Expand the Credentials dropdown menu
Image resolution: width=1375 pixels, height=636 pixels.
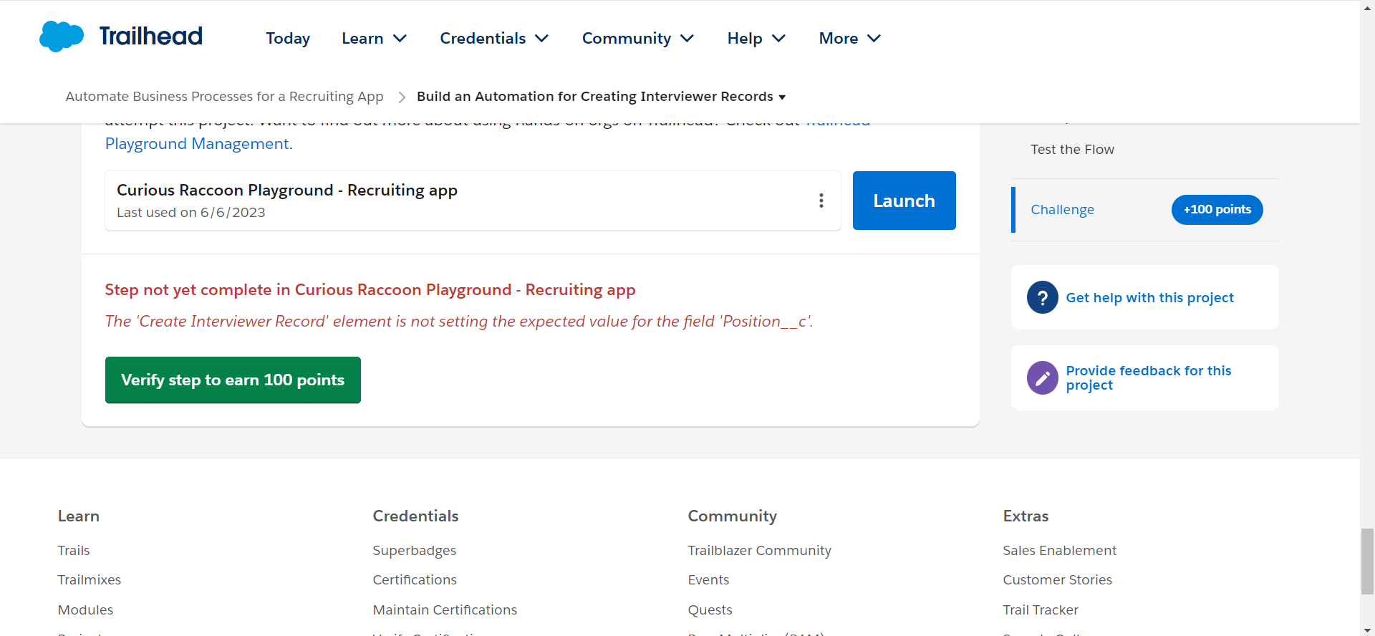pyautogui.click(x=494, y=38)
